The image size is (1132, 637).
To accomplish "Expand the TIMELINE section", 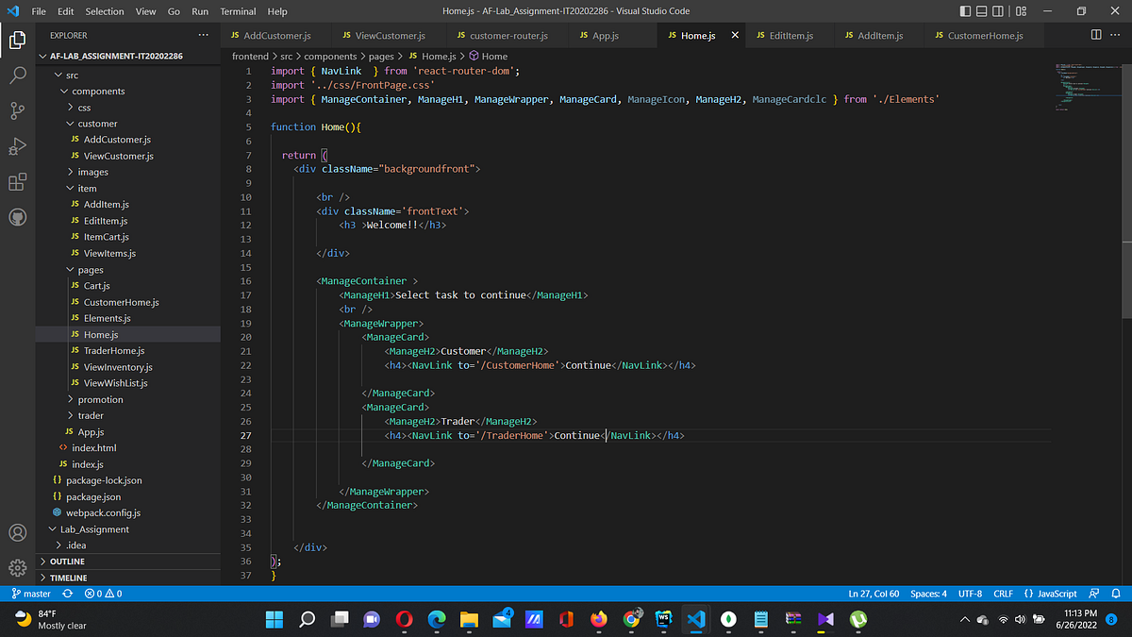I will click(68, 578).
